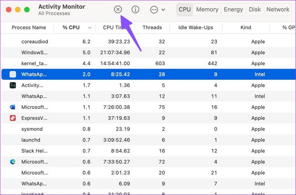
Task: Click the Activity Monitor process icon
Action: pos(13,85)
